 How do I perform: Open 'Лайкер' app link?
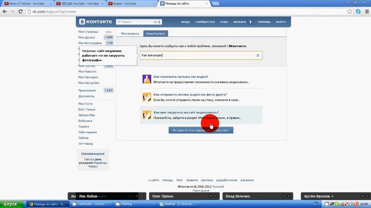coord(83,138)
